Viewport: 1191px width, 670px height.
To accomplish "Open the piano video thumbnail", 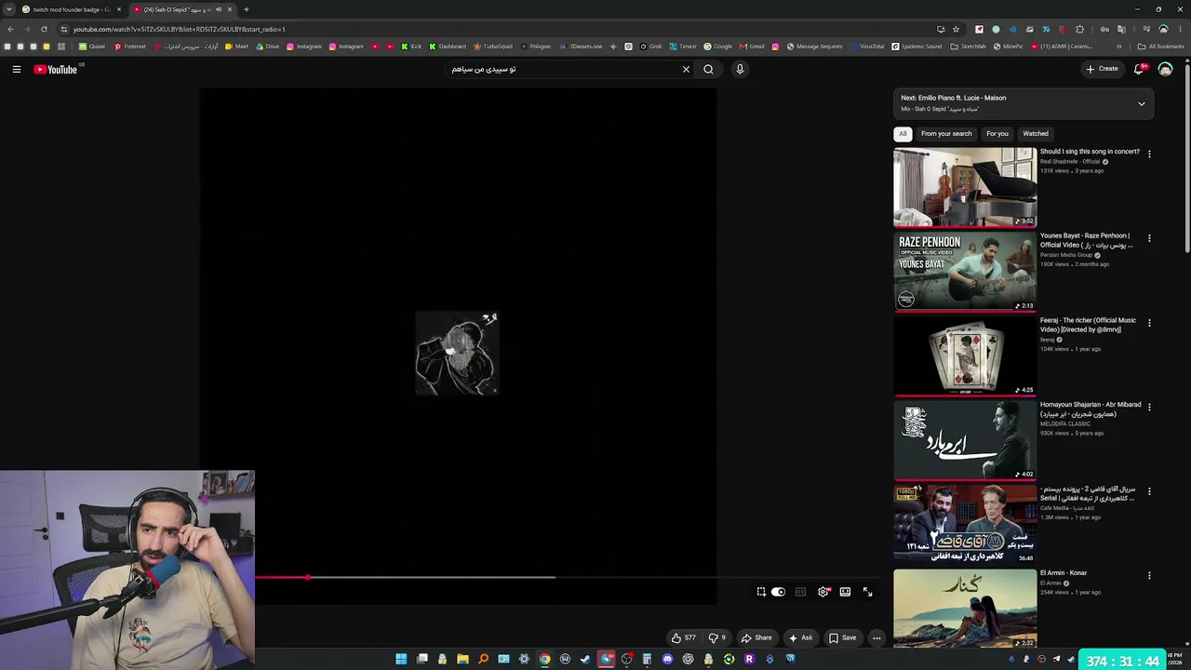I will click(x=965, y=187).
